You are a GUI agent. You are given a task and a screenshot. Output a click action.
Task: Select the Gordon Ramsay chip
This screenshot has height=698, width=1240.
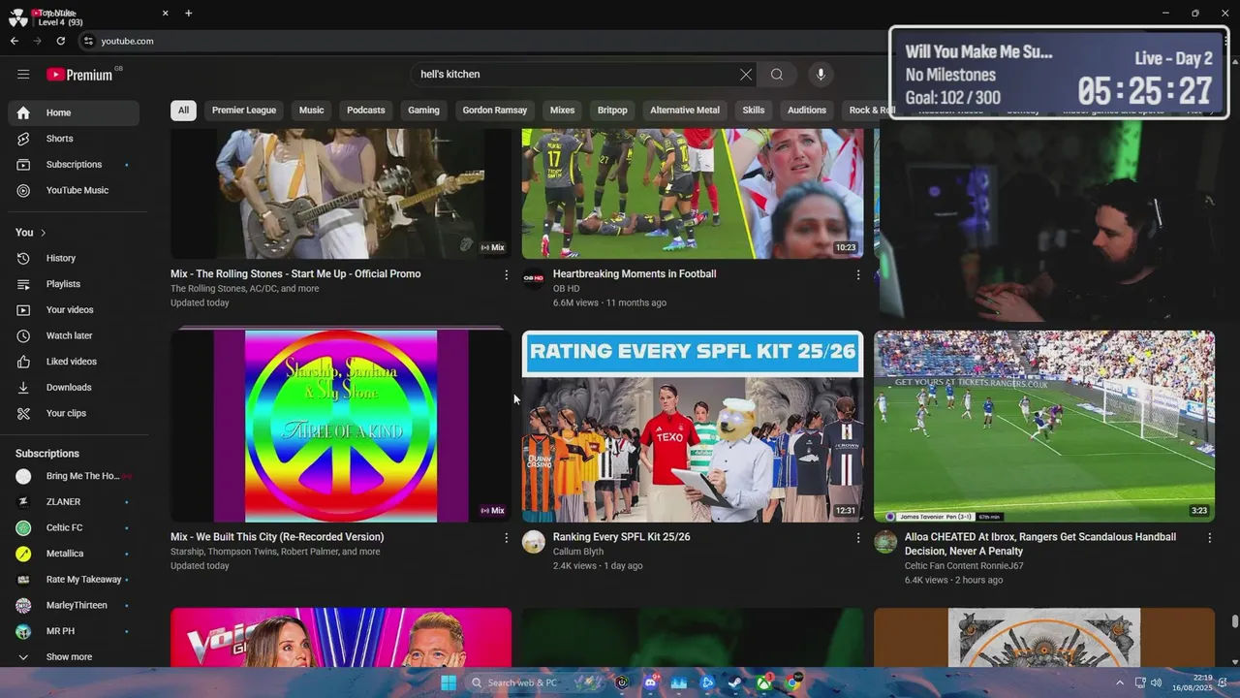point(495,111)
